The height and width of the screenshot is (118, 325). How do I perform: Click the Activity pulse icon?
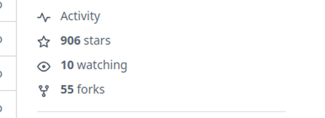tap(44, 18)
